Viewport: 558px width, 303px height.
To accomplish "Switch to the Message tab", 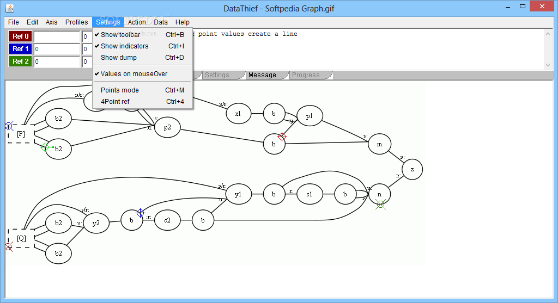I will tap(267, 75).
